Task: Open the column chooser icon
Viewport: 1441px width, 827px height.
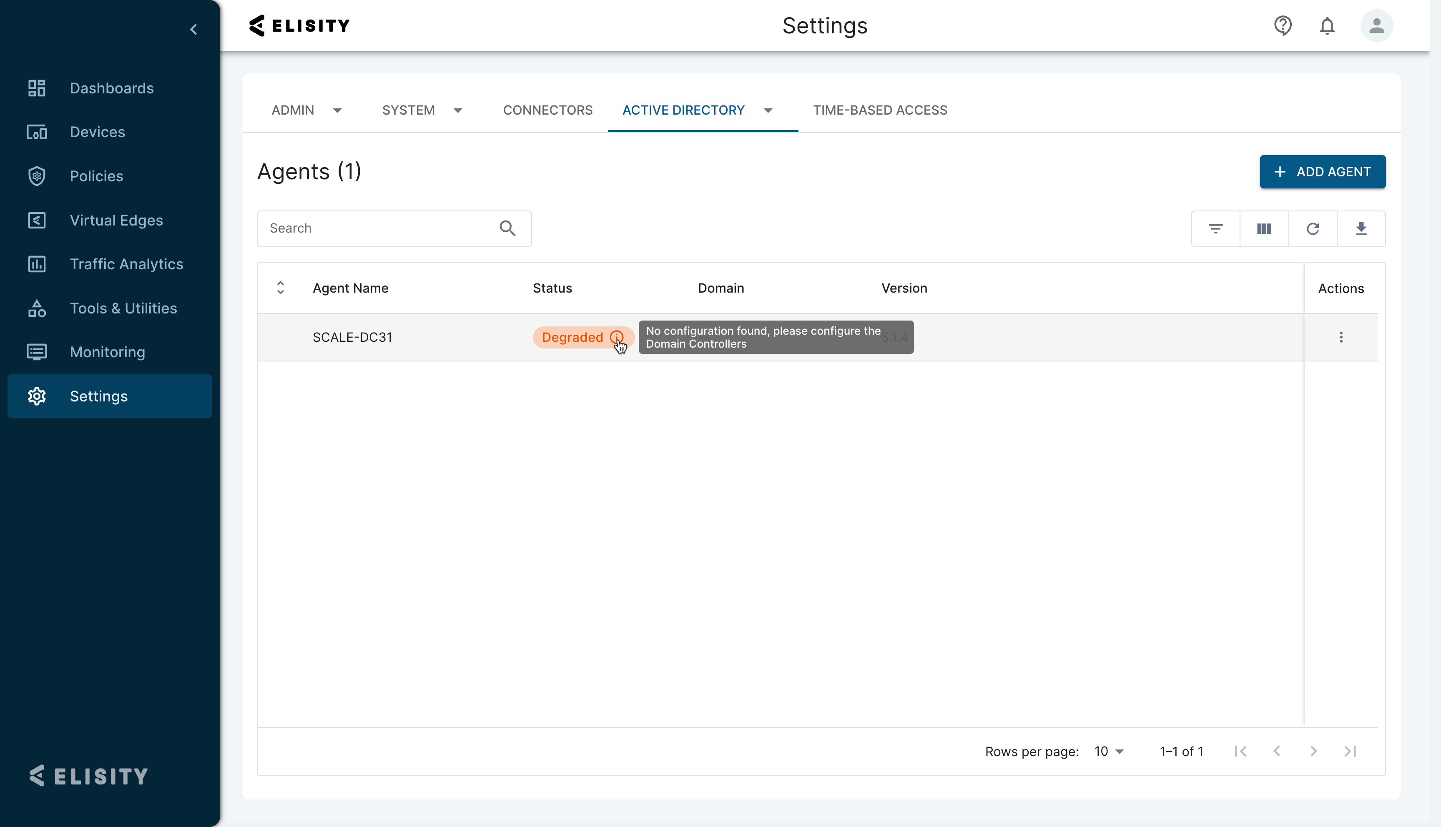Action: pos(1264,228)
